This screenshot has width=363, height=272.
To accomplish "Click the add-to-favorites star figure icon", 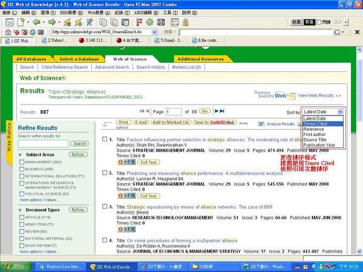I will [x=90, y=22].
